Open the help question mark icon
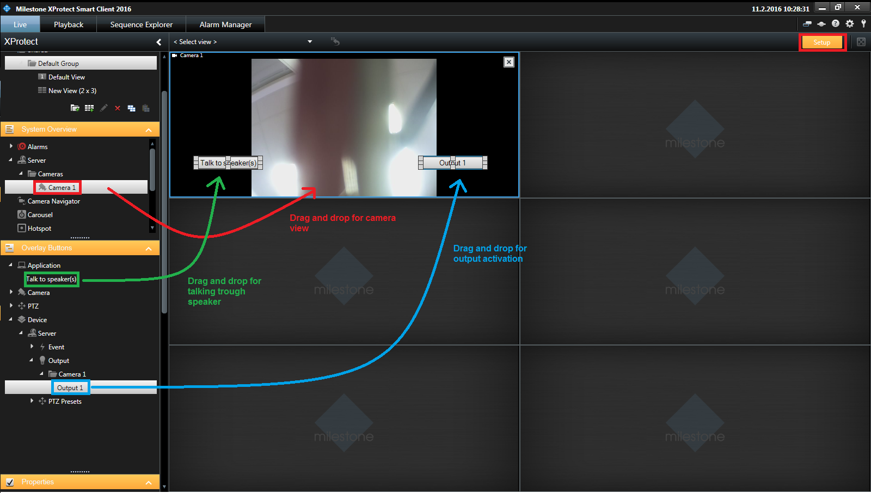 836,24
